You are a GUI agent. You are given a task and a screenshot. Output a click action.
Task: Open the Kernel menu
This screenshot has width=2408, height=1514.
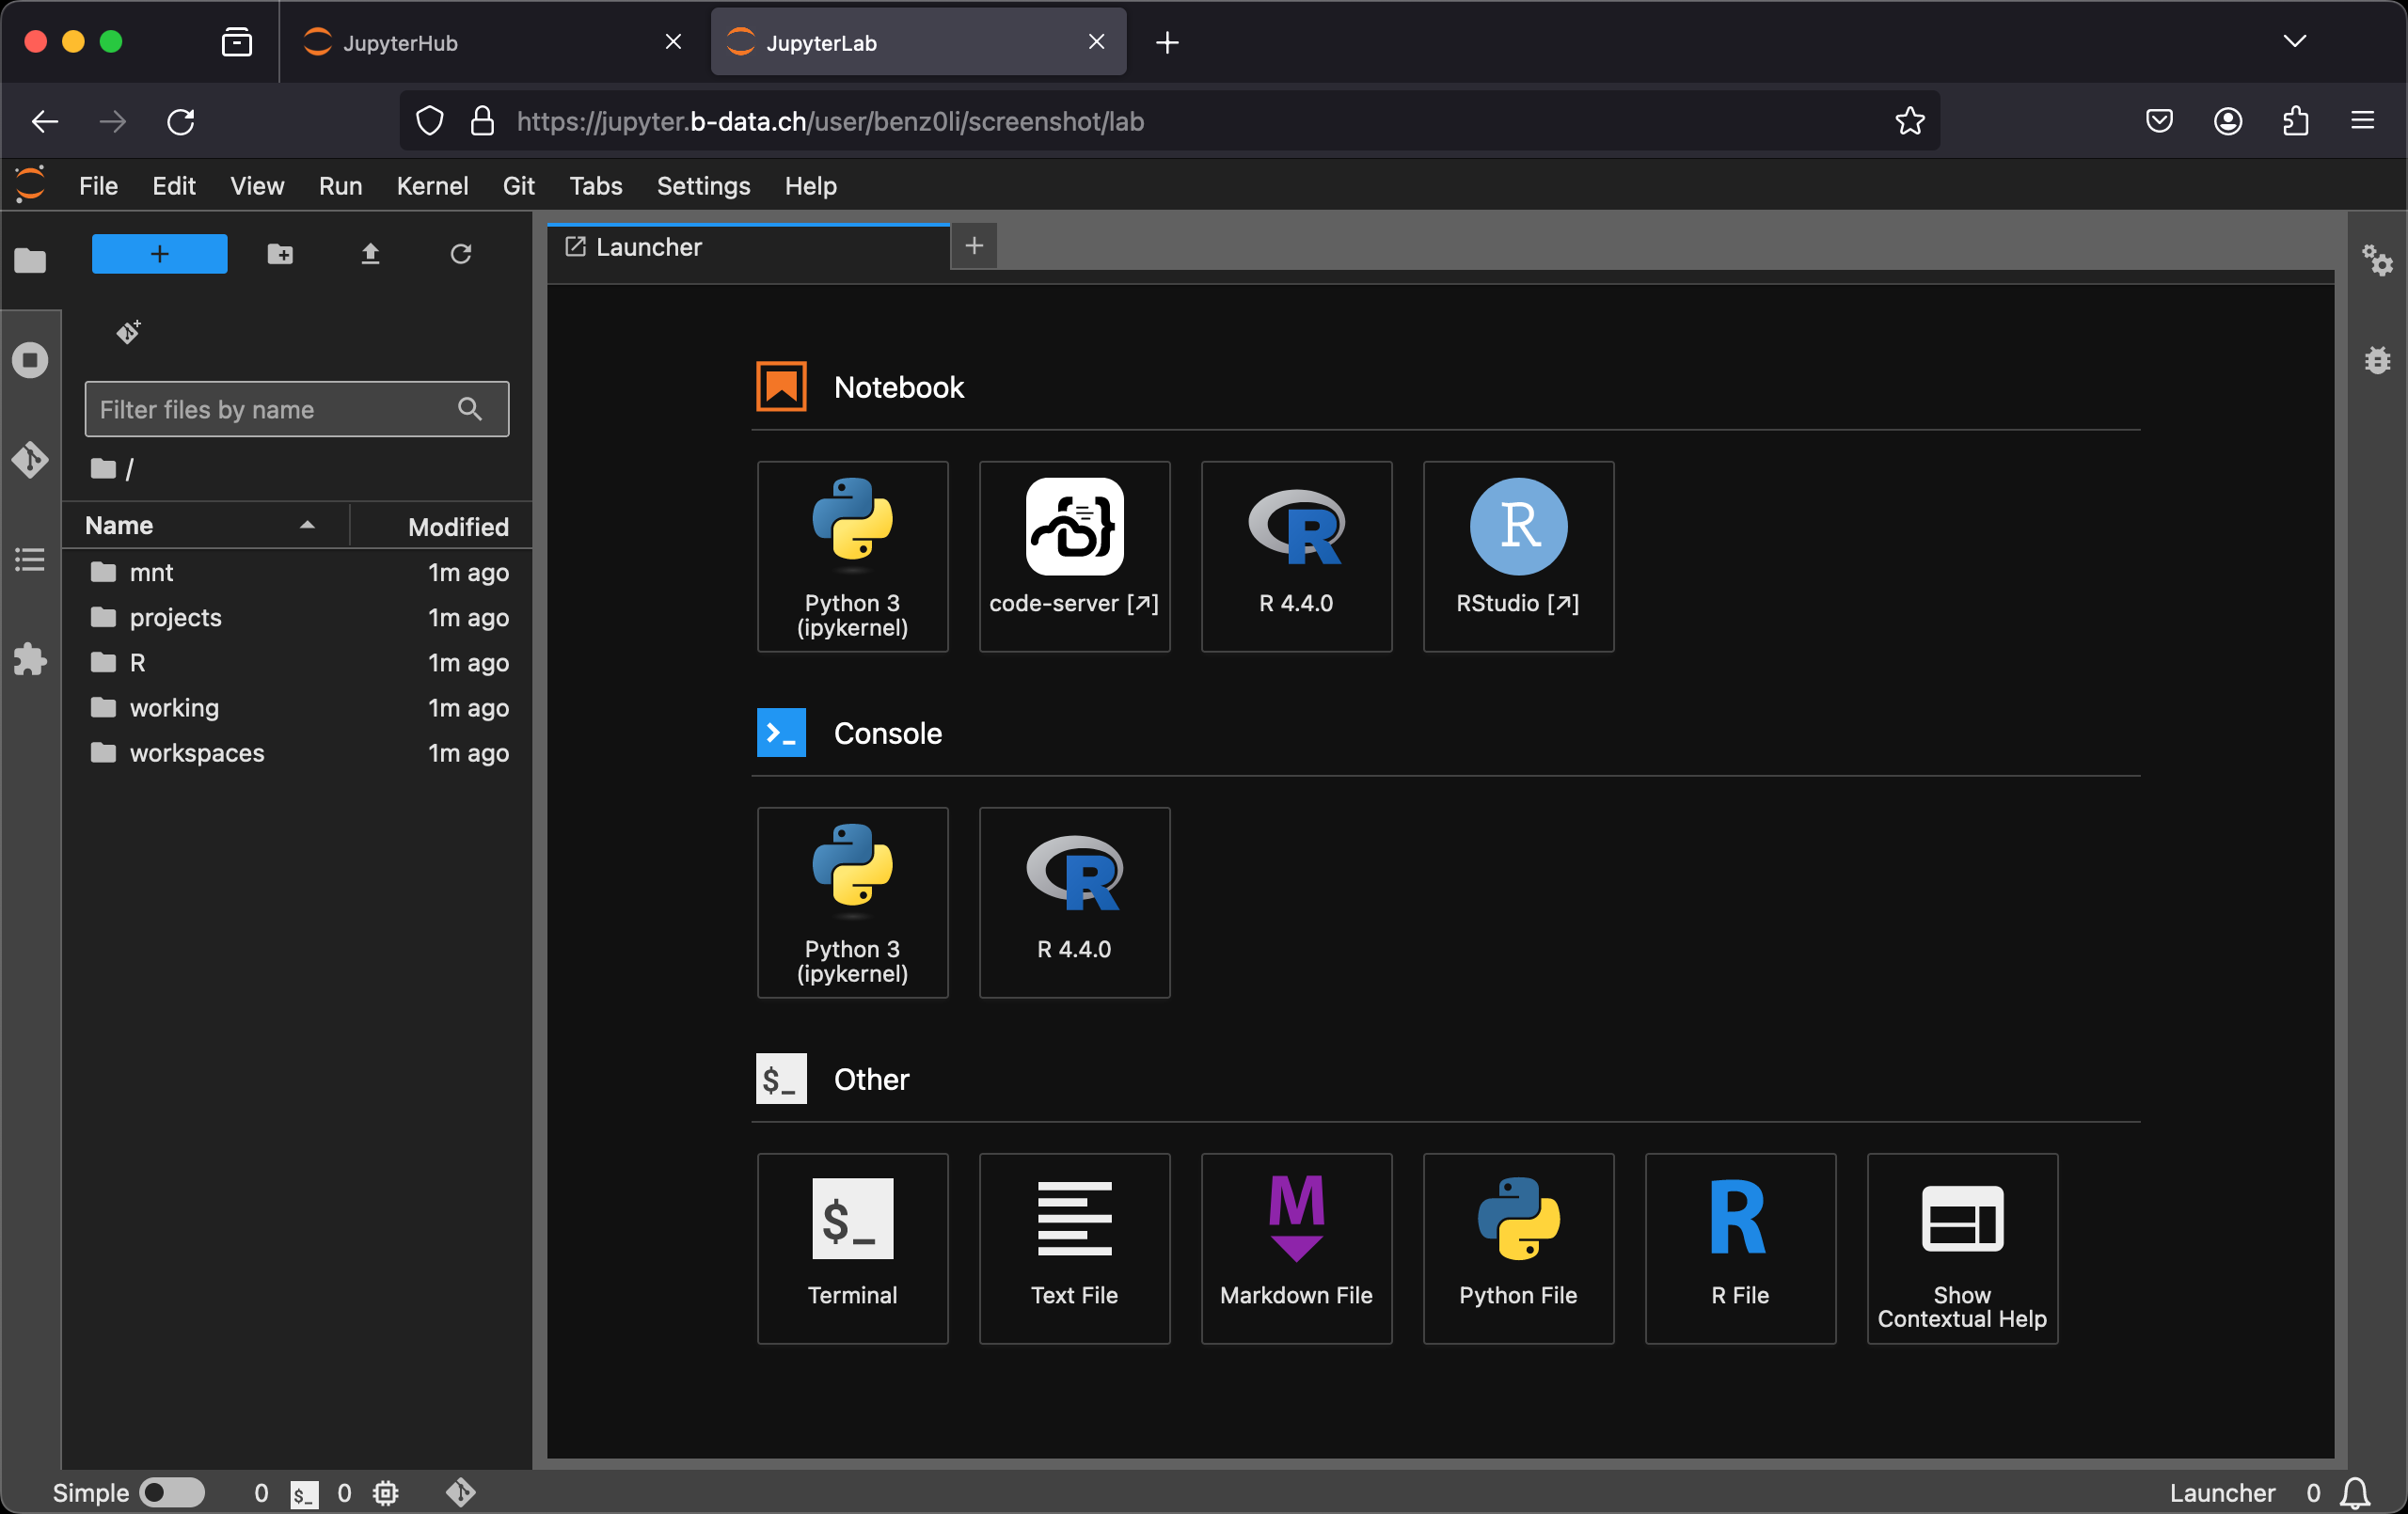click(x=432, y=186)
